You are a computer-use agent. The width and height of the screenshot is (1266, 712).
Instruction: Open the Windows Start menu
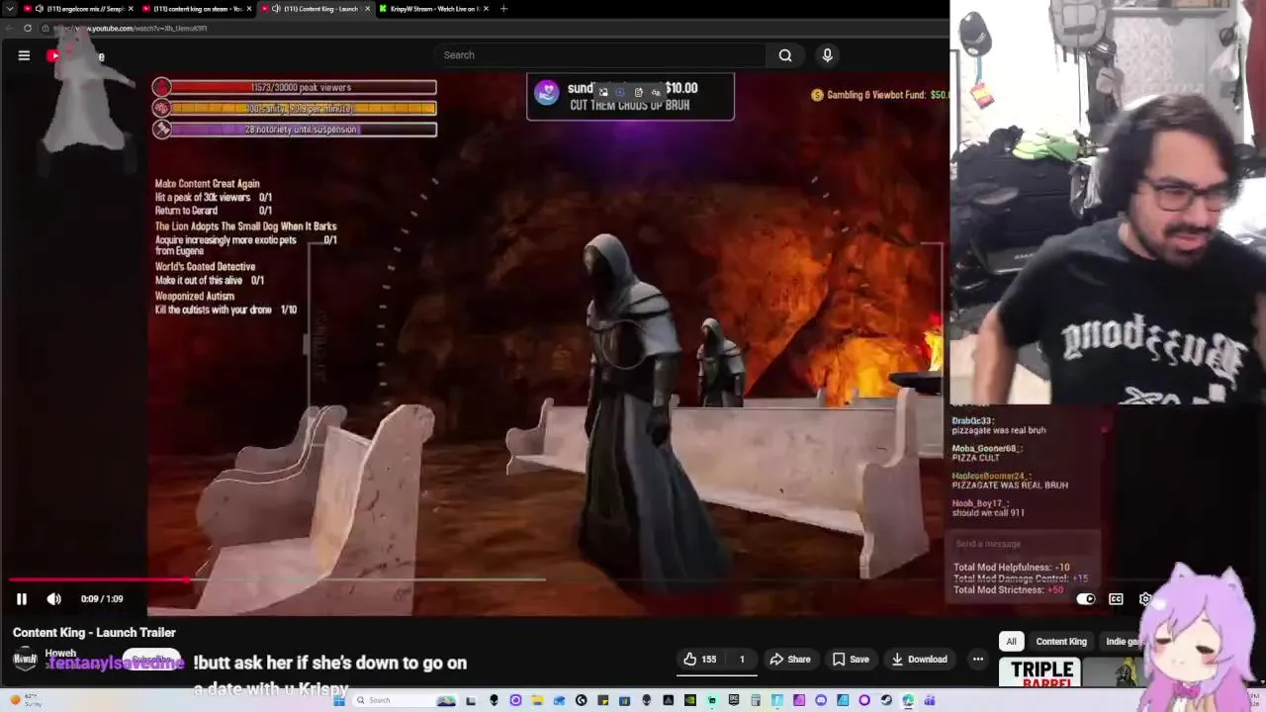[338, 700]
